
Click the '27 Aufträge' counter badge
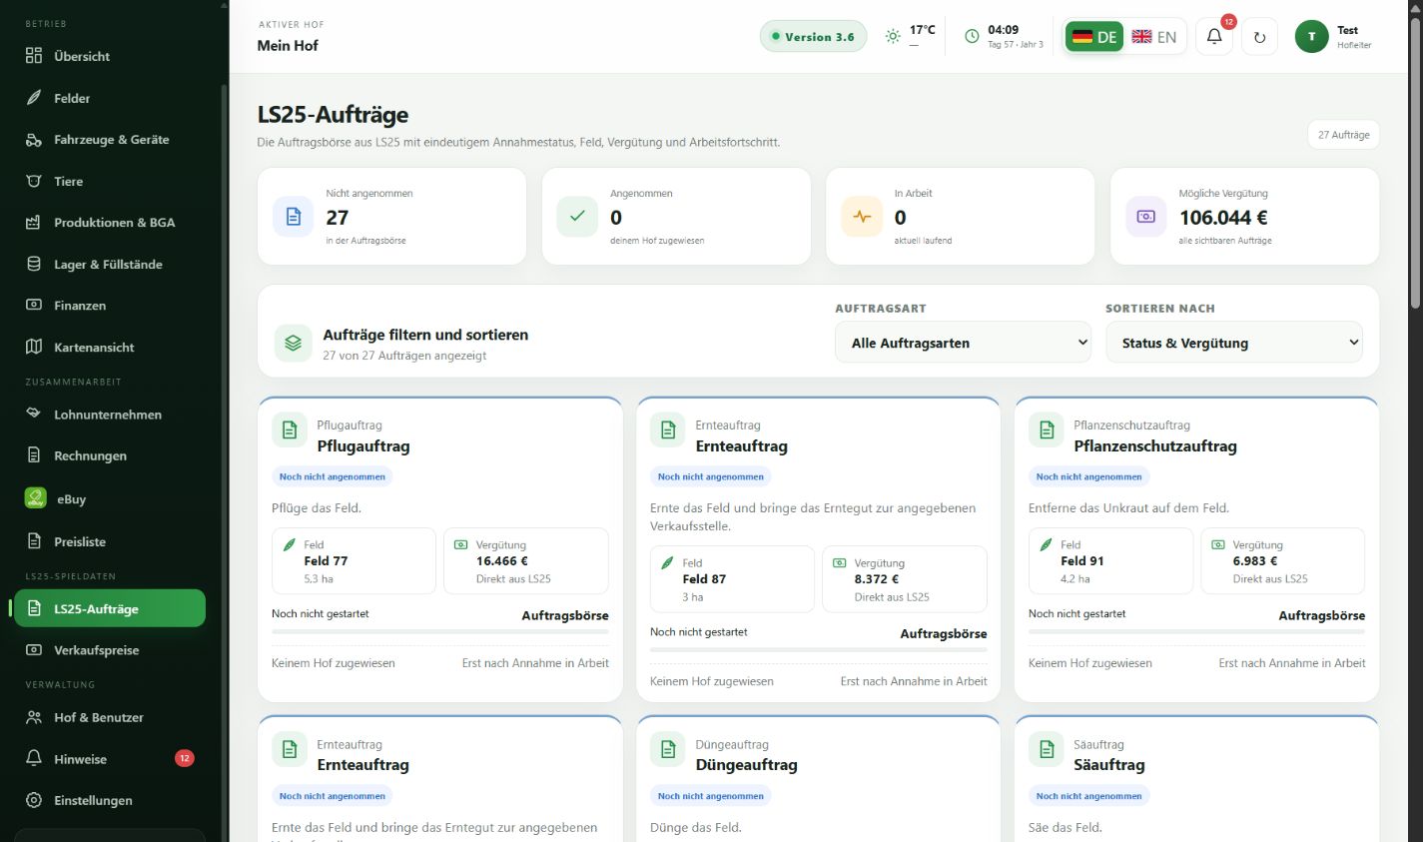pyautogui.click(x=1343, y=135)
